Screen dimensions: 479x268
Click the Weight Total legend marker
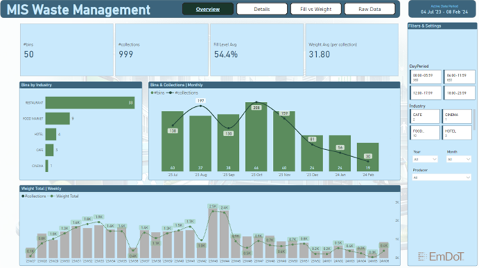[x=52, y=196]
